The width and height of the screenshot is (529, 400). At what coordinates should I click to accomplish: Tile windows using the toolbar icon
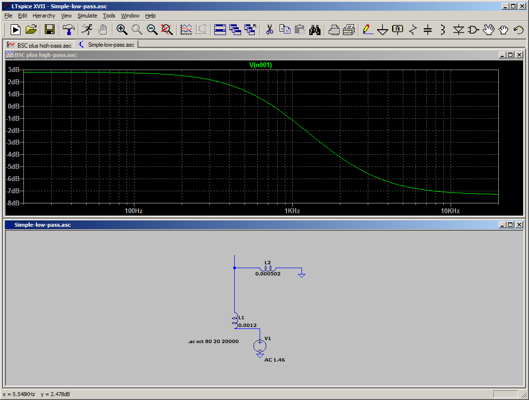[x=220, y=30]
